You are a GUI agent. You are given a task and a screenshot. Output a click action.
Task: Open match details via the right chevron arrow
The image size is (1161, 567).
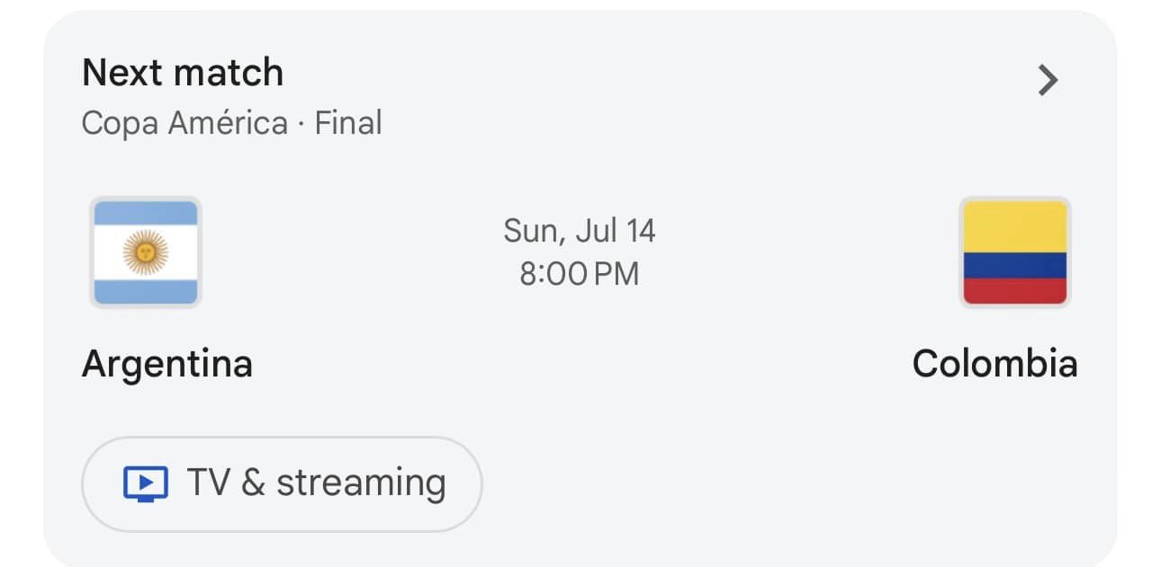[1048, 81]
